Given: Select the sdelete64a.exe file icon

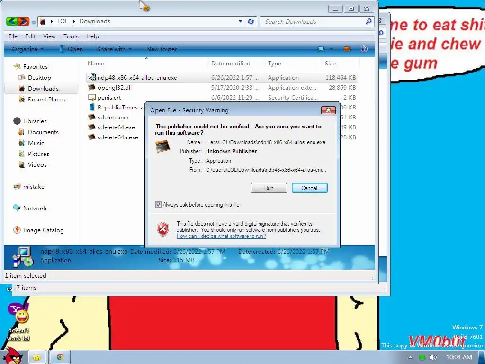Looking at the screenshot, I should (x=92, y=137).
